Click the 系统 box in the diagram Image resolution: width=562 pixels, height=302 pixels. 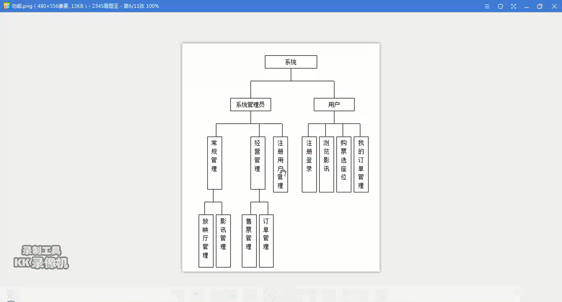pos(291,62)
